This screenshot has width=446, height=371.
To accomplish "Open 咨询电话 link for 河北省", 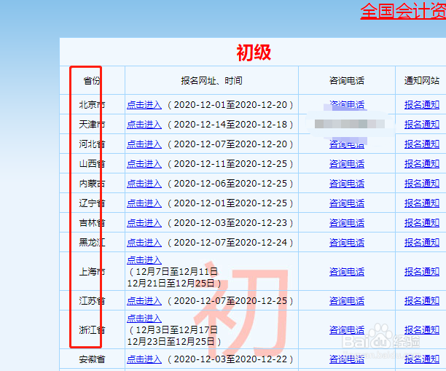I will (347, 144).
